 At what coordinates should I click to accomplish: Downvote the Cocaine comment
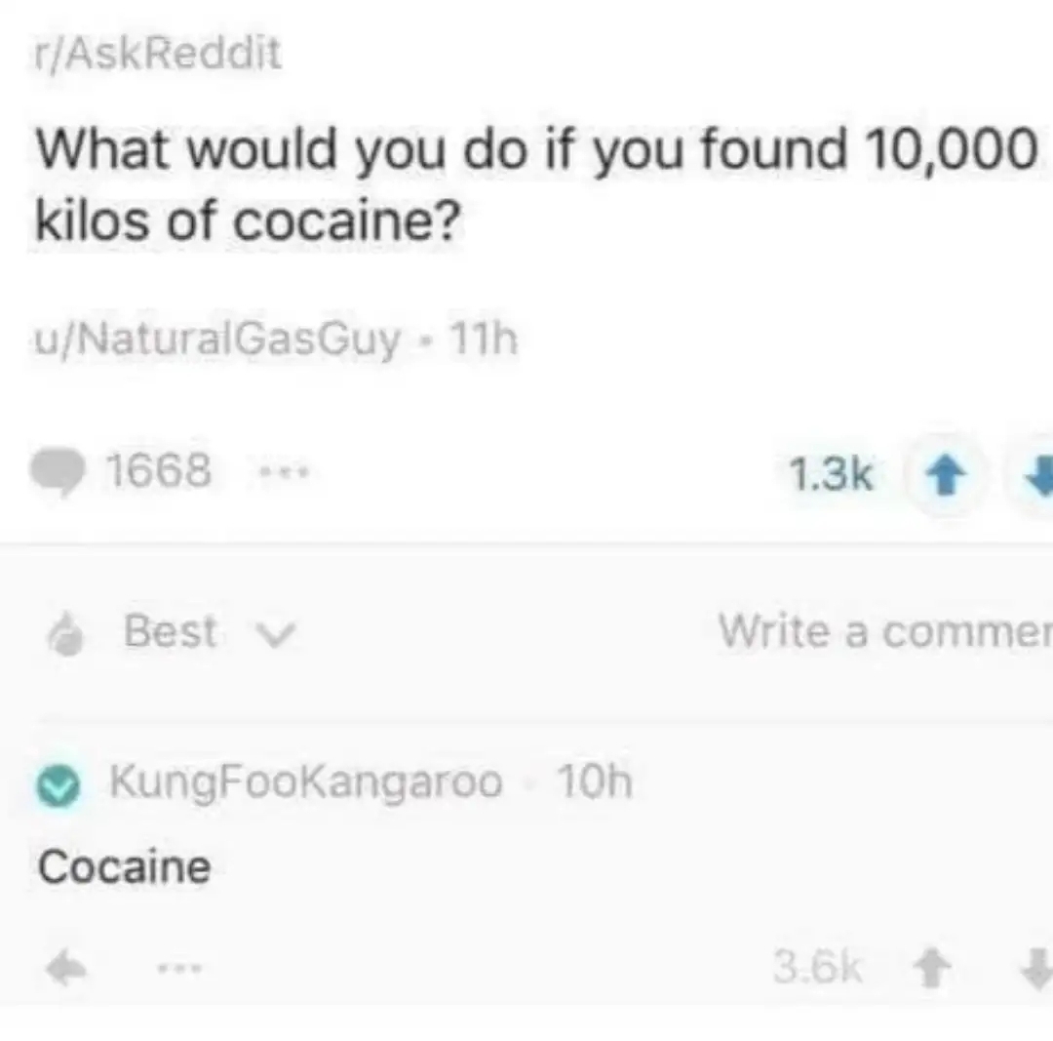[x=1037, y=969]
